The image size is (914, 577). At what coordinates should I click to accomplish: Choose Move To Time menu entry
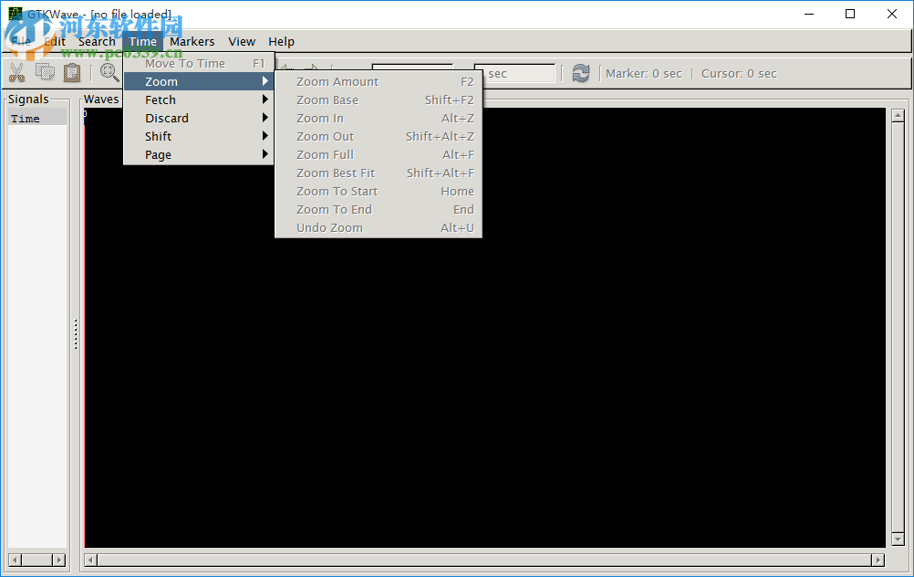tap(199, 63)
